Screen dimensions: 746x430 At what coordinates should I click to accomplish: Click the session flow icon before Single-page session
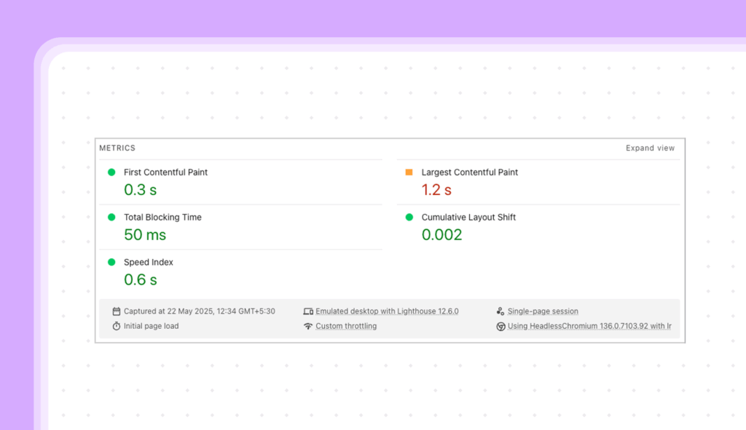click(x=500, y=311)
